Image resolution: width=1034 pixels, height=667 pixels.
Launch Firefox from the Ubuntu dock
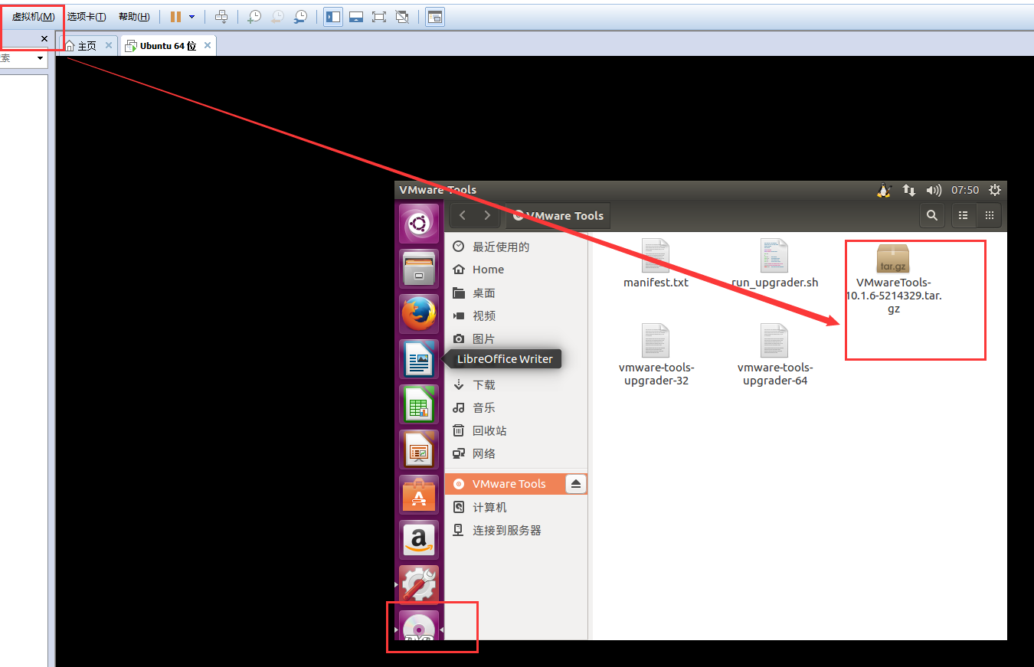click(419, 314)
